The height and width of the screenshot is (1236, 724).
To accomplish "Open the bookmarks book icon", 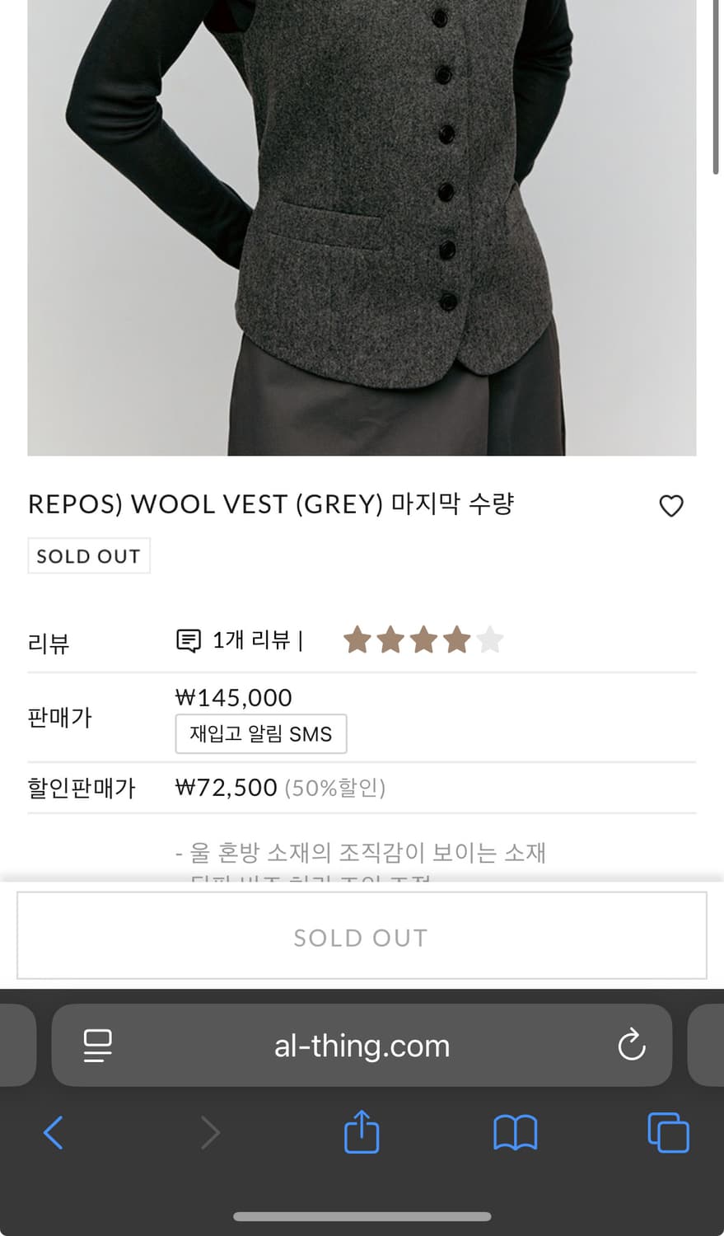I will click(515, 1132).
